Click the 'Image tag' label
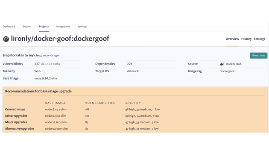Screen dimensions: 269x154 point(195,71)
